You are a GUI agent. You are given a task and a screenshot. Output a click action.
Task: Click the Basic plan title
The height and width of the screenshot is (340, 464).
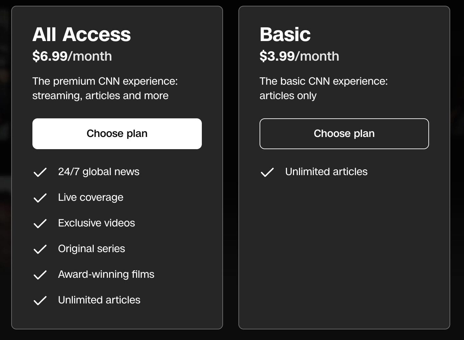pos(285,34)
